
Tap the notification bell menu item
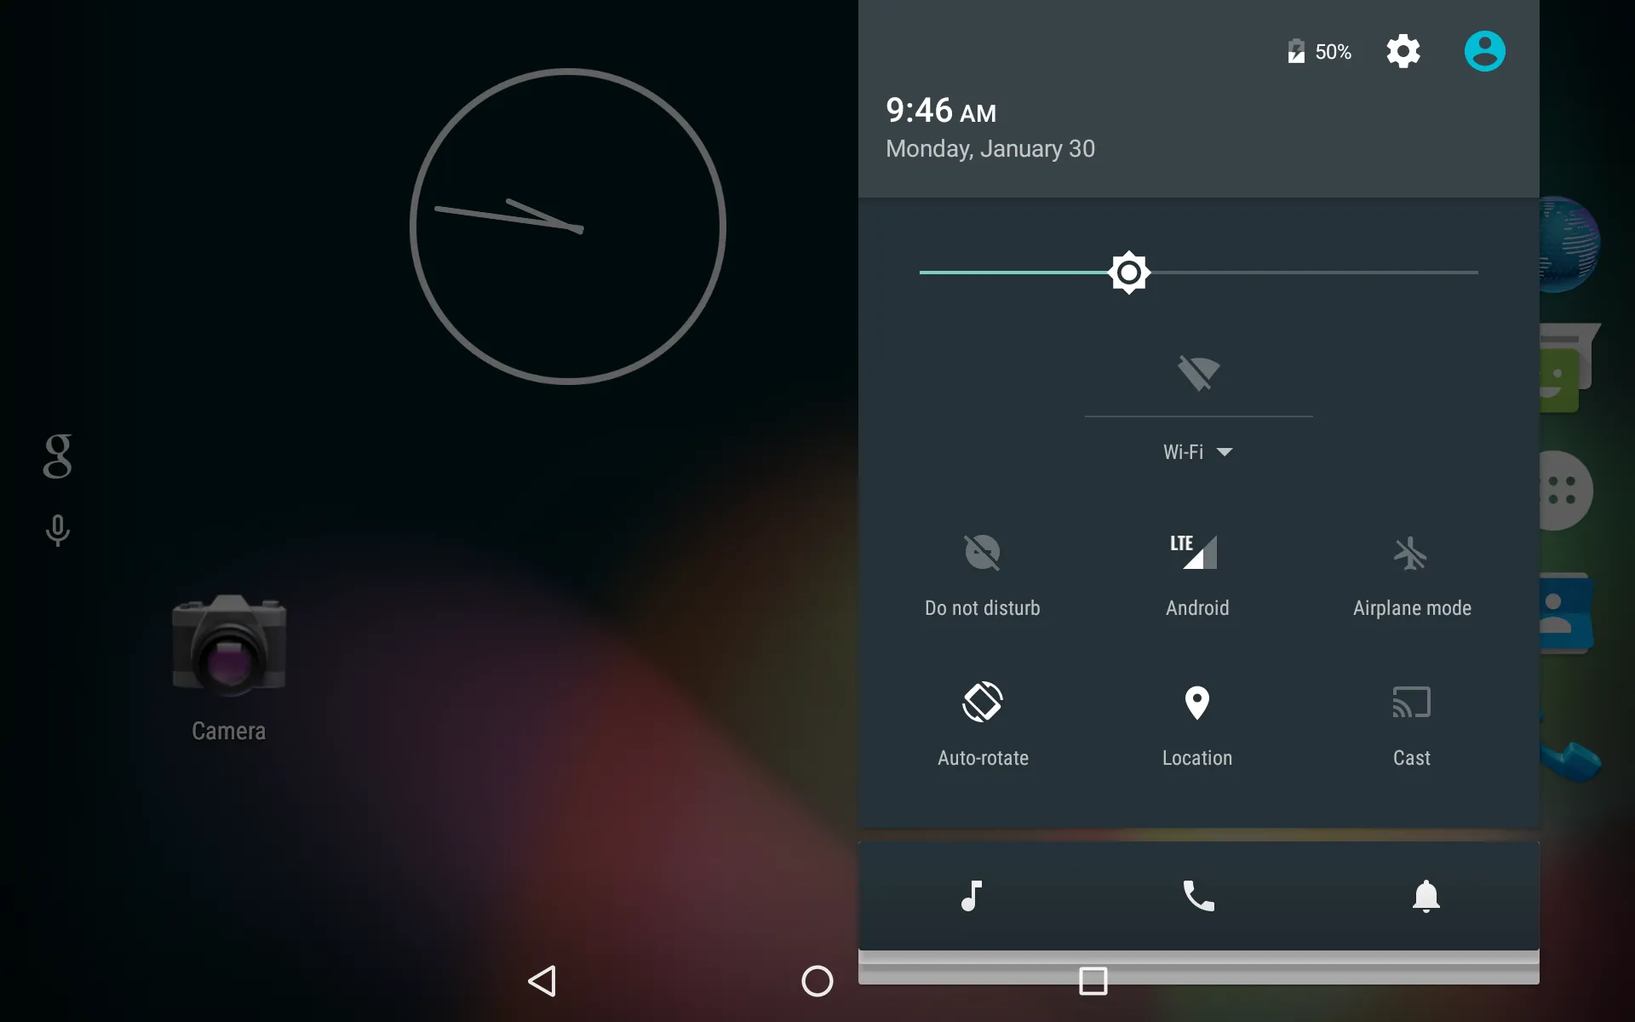click(x=1426, y=895)
